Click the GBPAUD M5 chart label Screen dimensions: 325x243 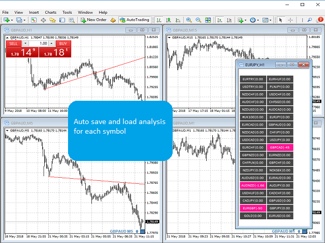click(x=121, y=231)
